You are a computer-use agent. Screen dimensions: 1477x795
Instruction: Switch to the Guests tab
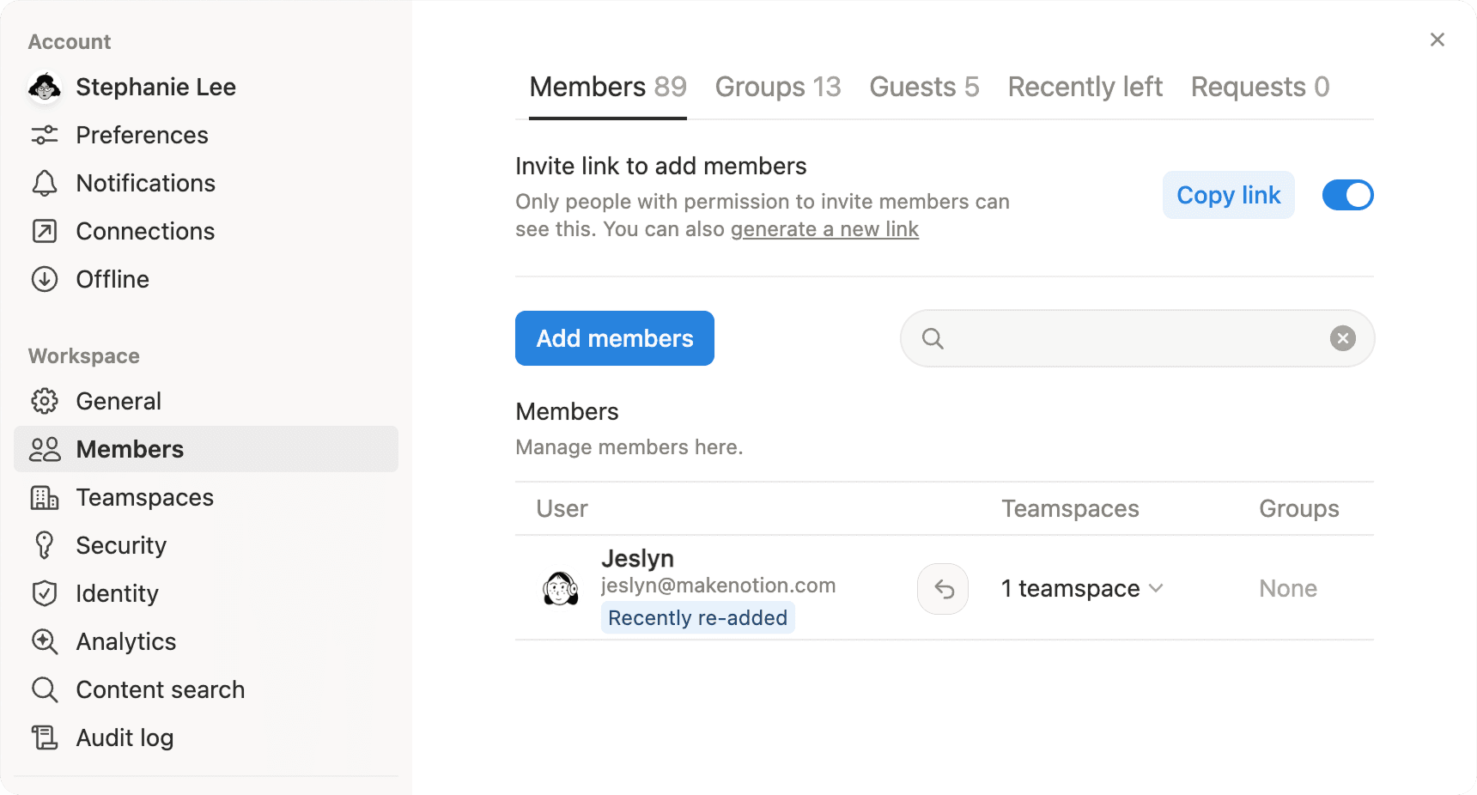tap(923, 87)
